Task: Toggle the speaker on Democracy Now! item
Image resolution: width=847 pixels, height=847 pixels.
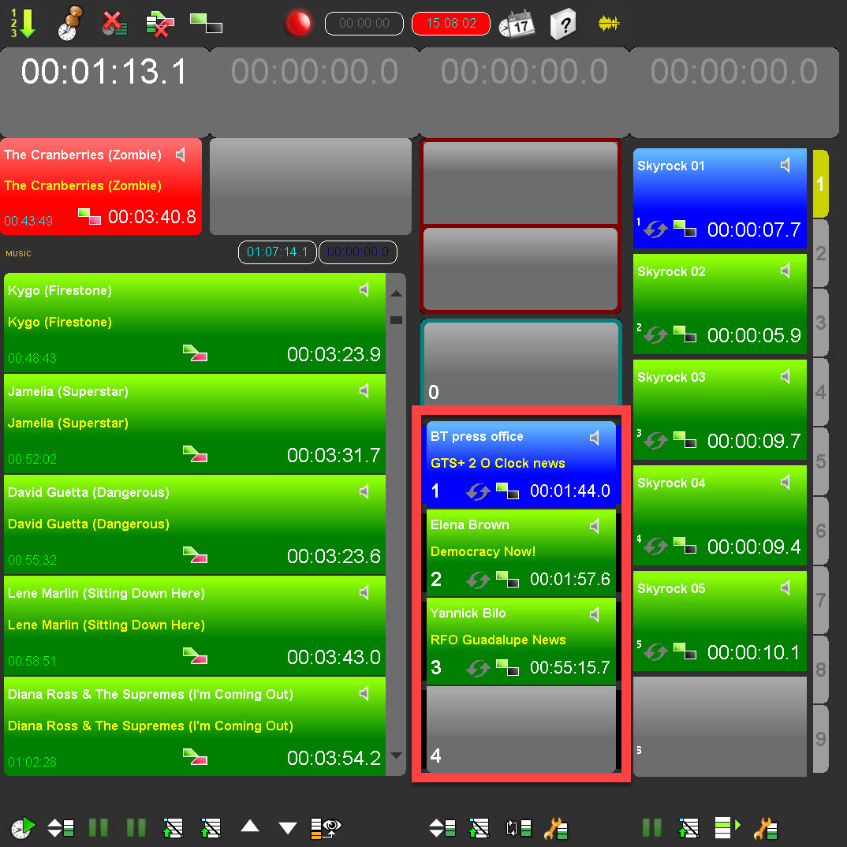Action: (595, 526)
